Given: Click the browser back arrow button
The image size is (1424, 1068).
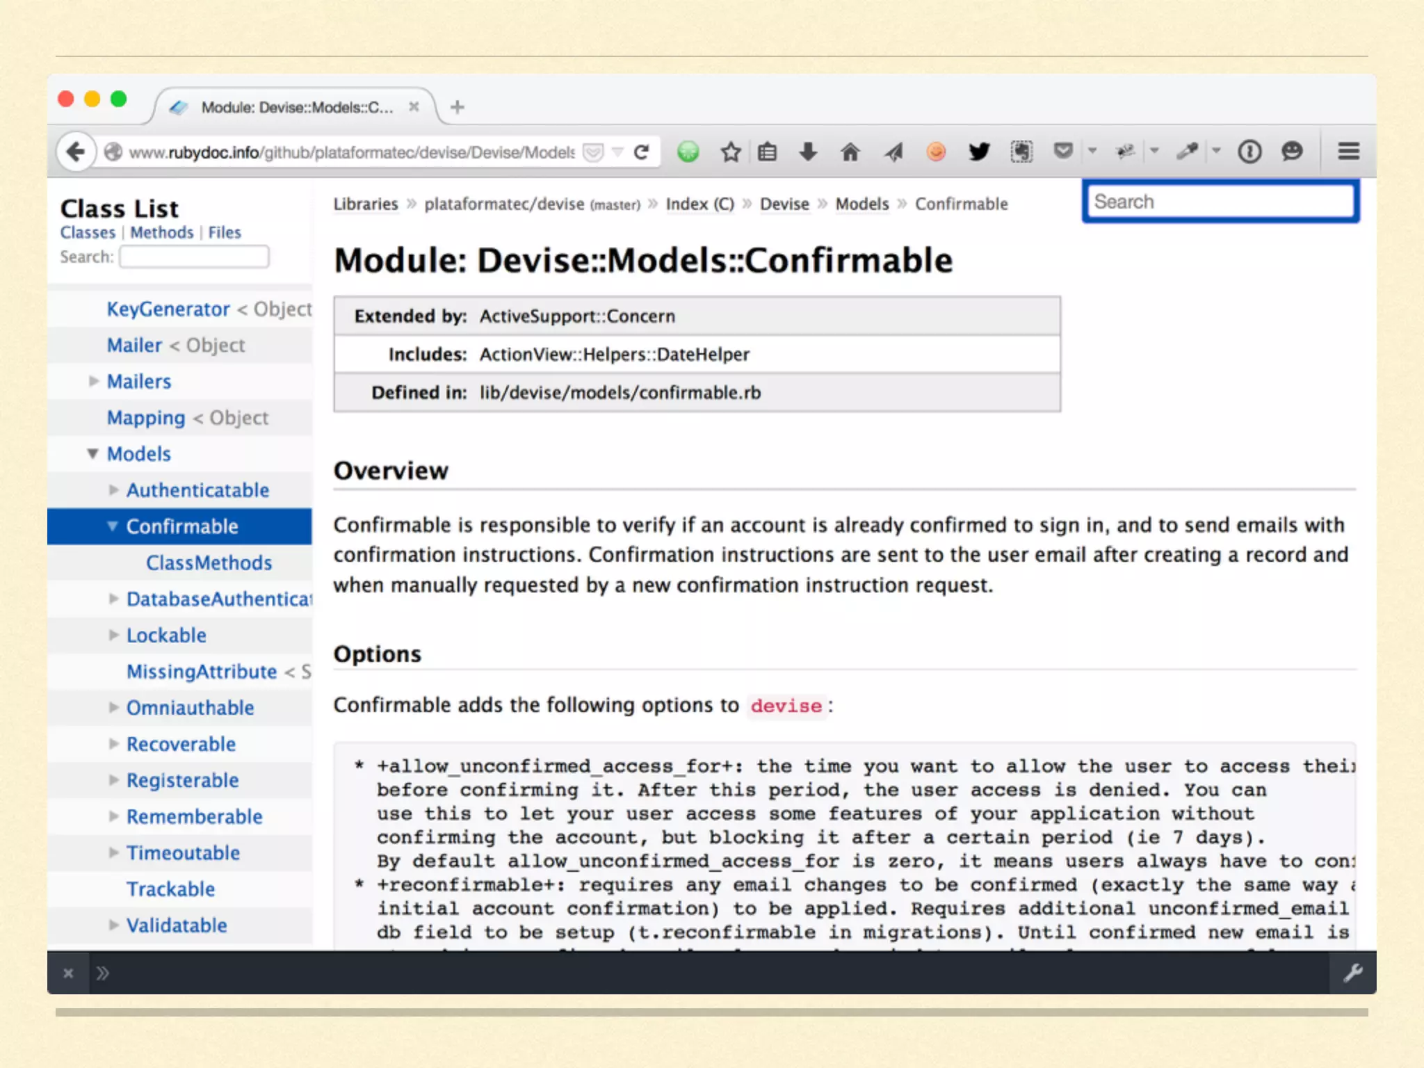Looking at the screenshot, I should click(75, 152).
